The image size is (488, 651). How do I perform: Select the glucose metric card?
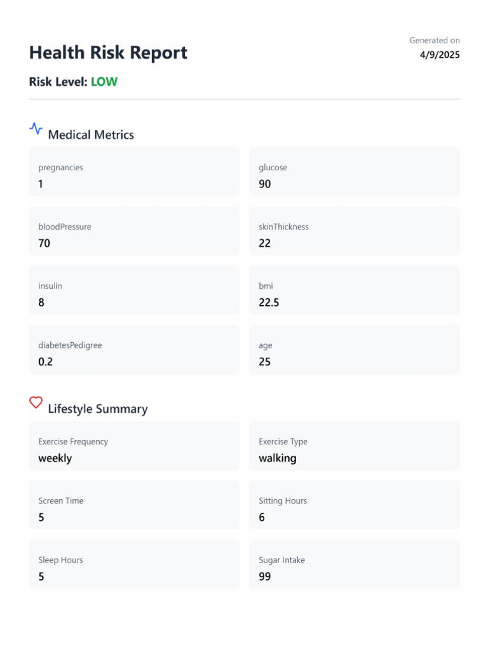(354, 172)
